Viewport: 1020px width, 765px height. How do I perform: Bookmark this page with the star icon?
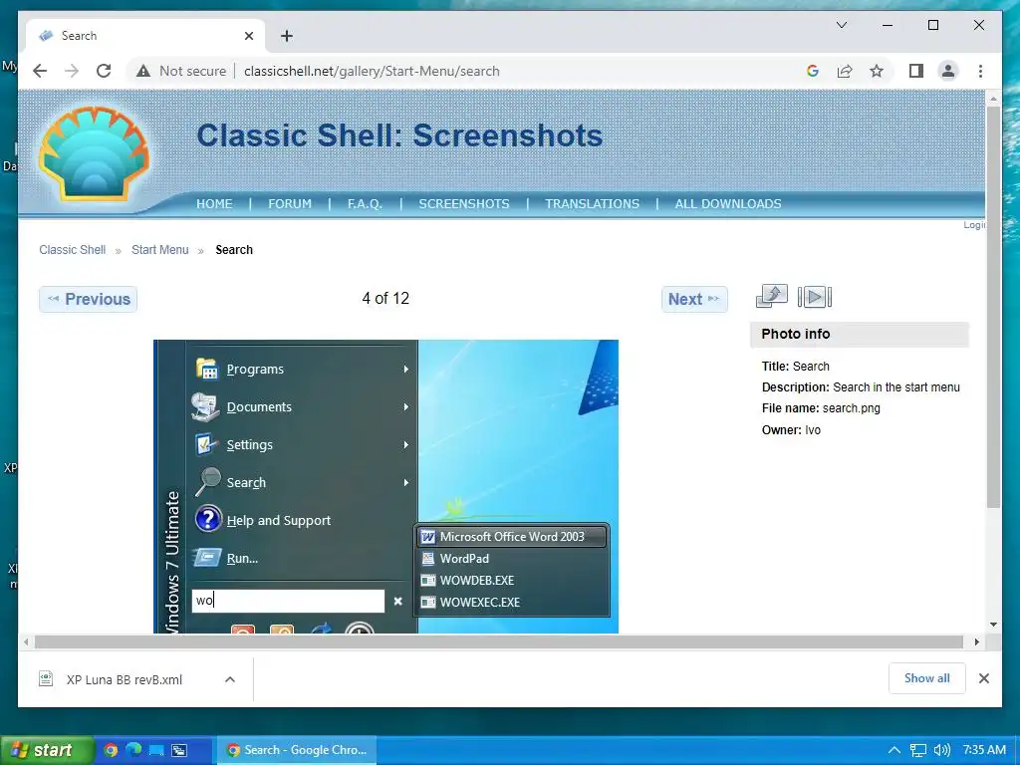(877, 71)
